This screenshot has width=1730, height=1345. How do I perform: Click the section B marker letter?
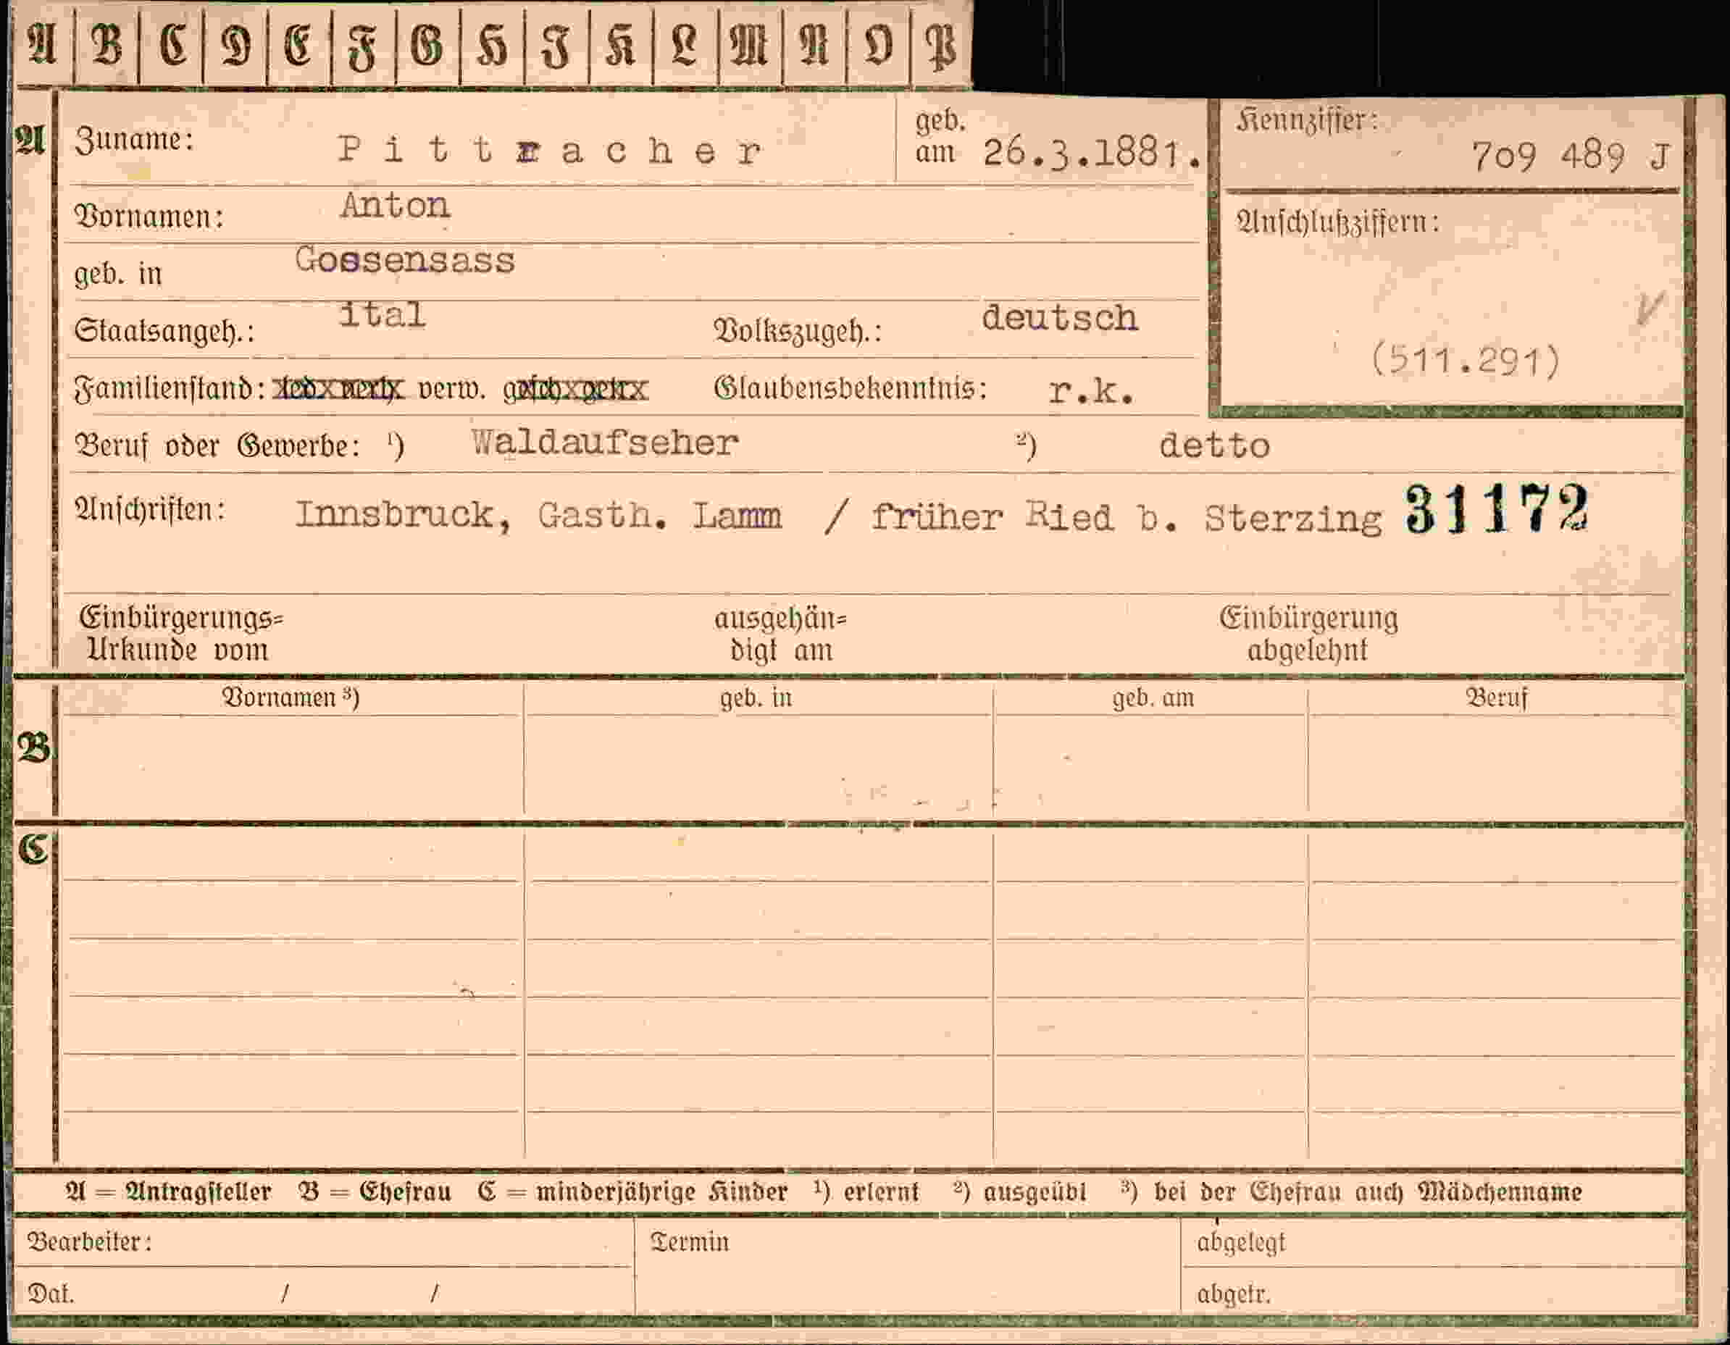33,747
